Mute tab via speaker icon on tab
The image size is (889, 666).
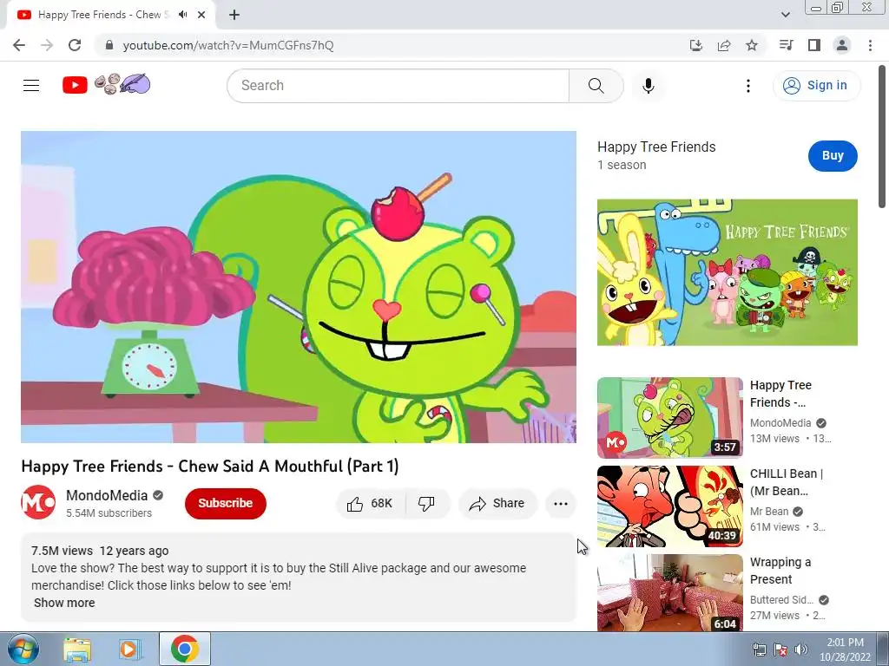coord(182,15)
